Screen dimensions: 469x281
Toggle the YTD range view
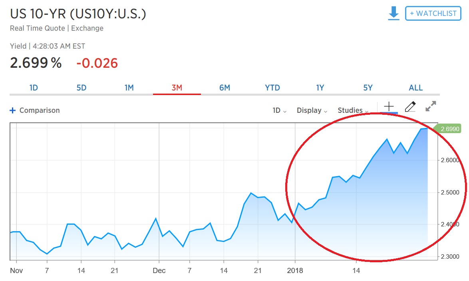(x=272, y=87)
